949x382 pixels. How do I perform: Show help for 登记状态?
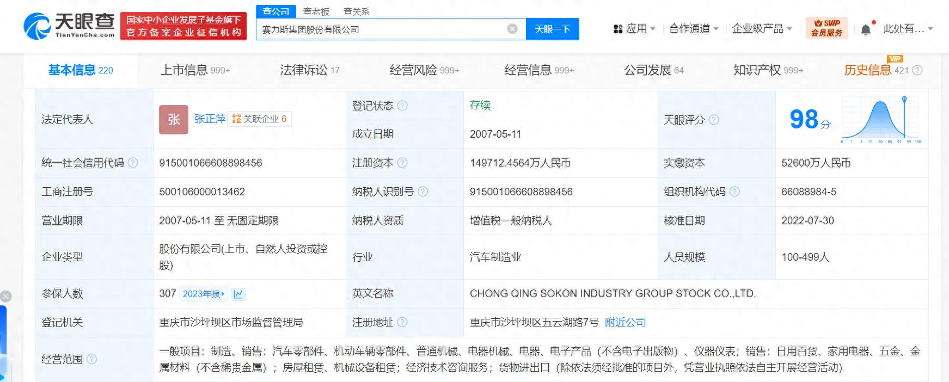click(x=402, y=106)
